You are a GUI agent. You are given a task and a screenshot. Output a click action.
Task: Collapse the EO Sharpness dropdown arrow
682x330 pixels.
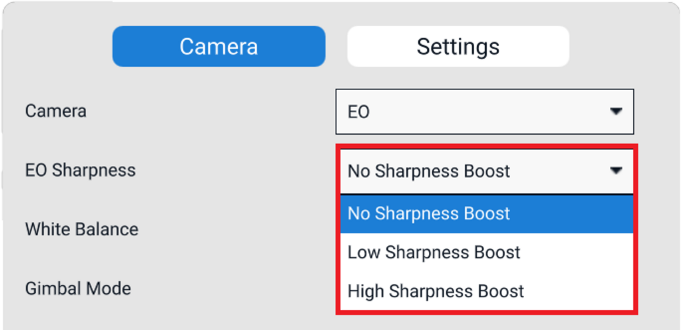pos(616,171)
